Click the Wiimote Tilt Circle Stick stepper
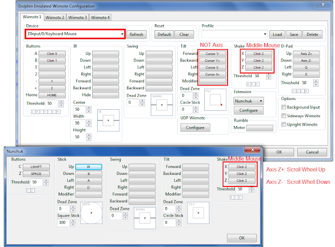 point(196,109)
